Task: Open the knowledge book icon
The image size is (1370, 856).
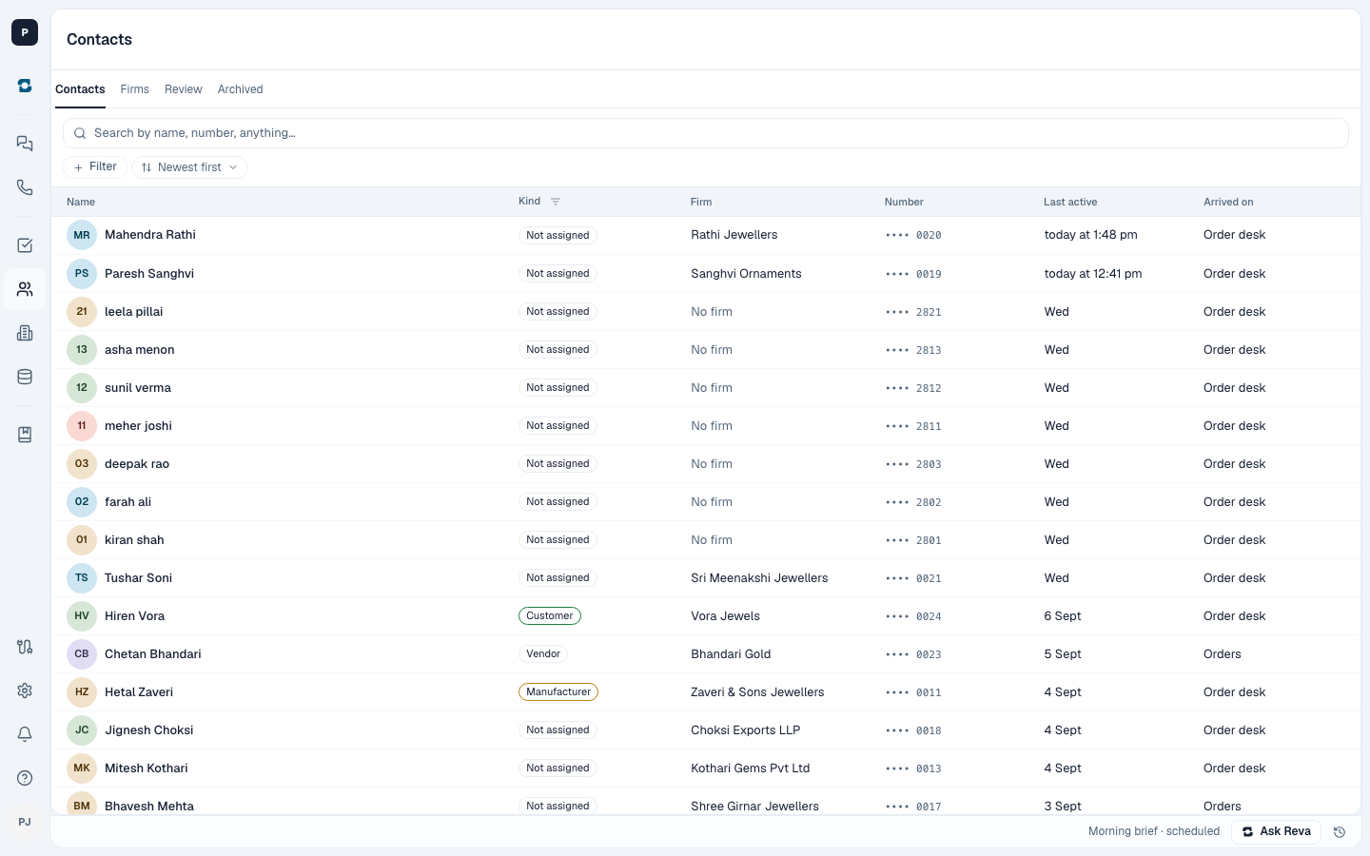Action: coord(25,435)
